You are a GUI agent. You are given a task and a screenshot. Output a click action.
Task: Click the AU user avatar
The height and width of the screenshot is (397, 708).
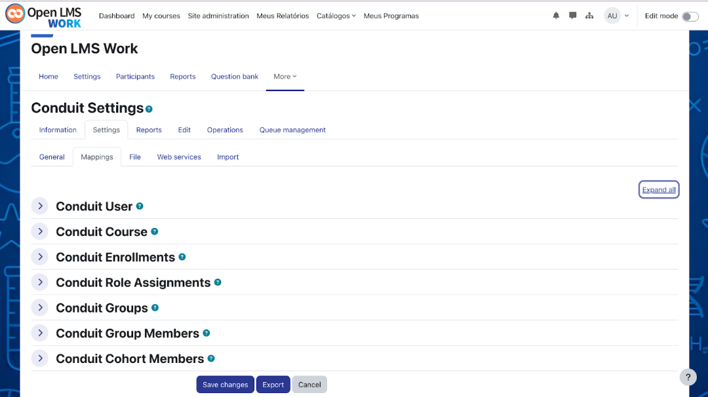(612, 16)
